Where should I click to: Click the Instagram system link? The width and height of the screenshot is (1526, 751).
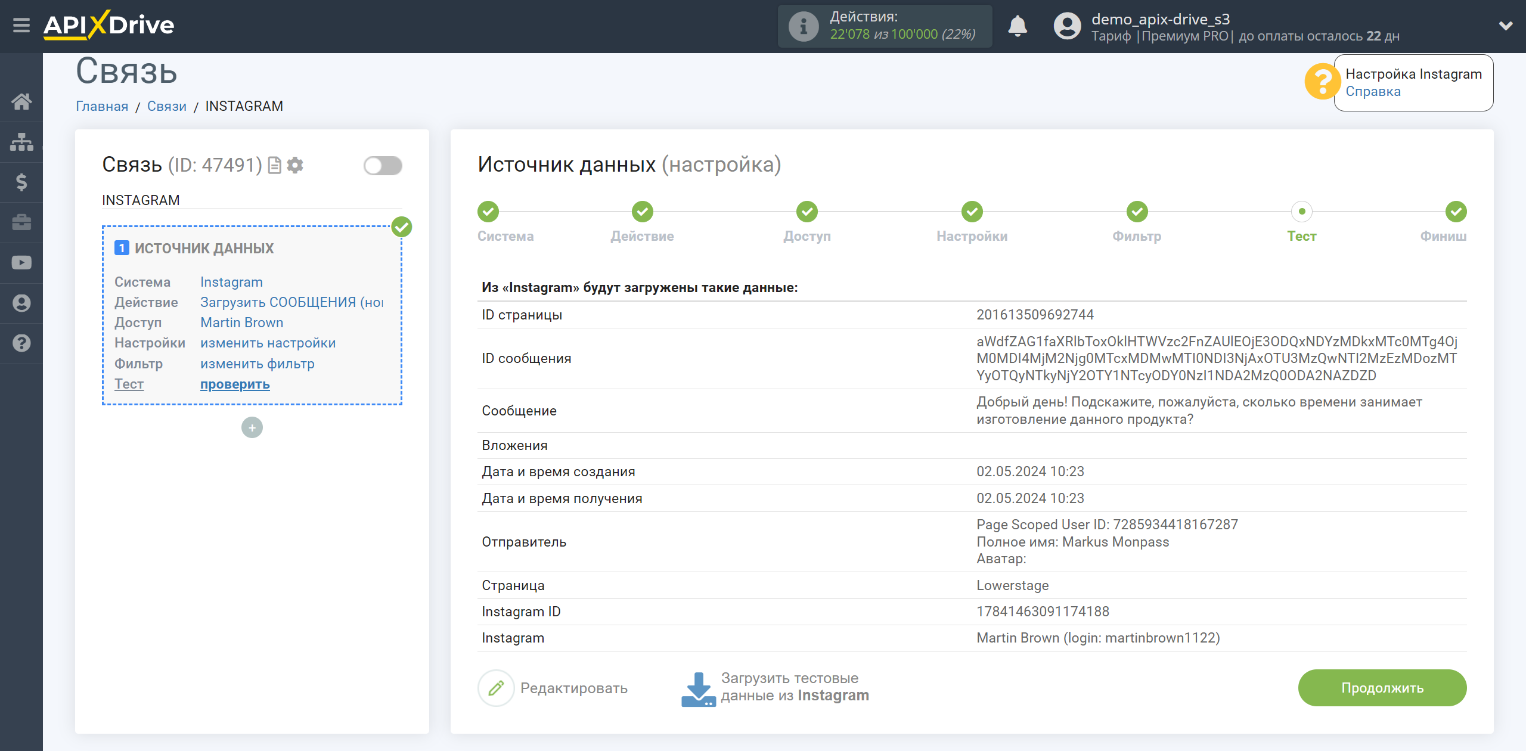(231, 282)
